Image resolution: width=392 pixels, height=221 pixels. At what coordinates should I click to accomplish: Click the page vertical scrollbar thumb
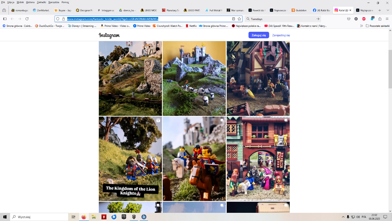(390, 69)
